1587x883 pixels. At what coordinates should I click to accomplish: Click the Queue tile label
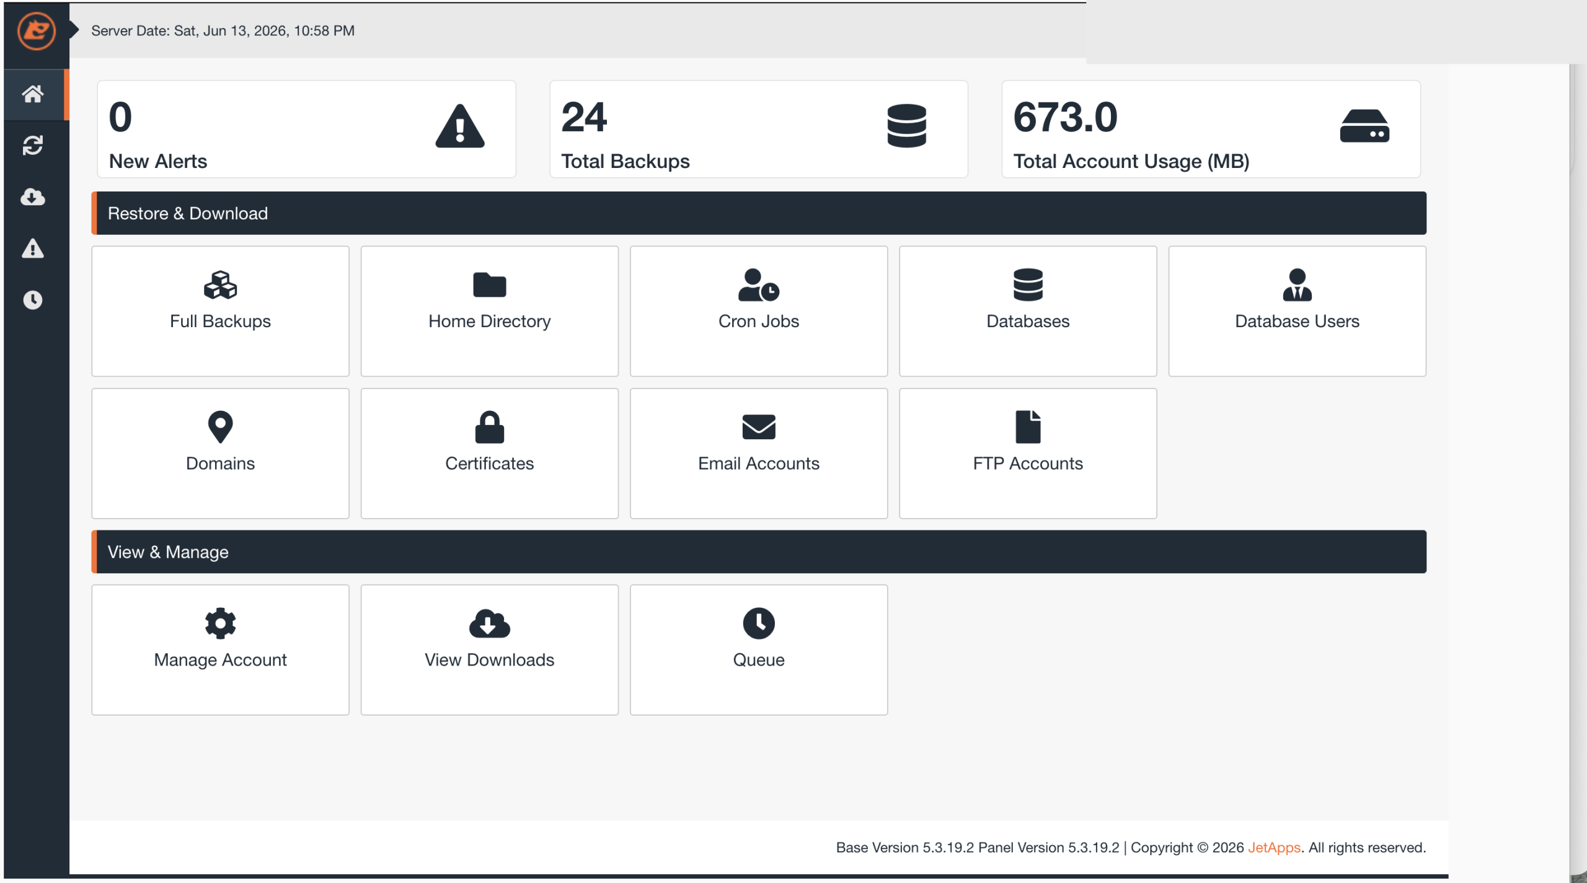(x=759, y=660)
